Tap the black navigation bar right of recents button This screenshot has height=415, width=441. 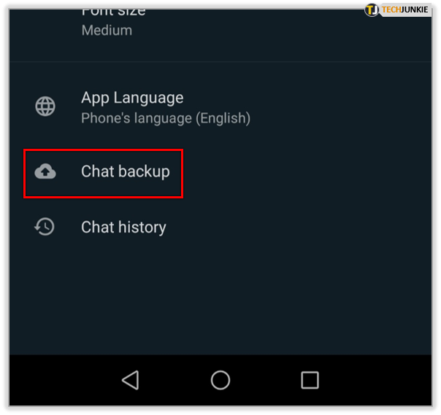pyautogui.click(x=375, y=380)
